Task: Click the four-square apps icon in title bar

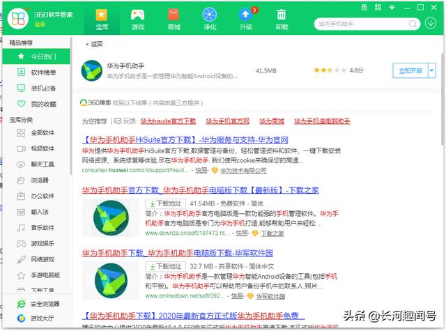Action: point(378,8)
